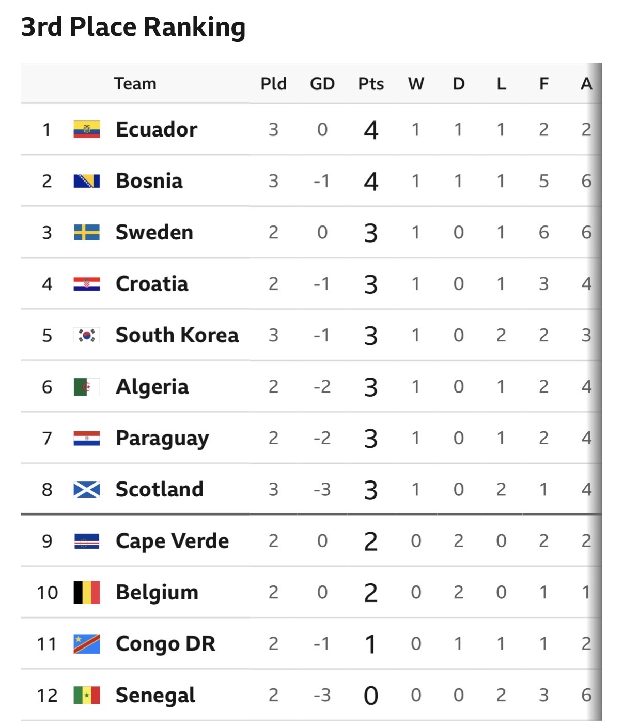
Task: Click the Team column header
Action: 135,84
